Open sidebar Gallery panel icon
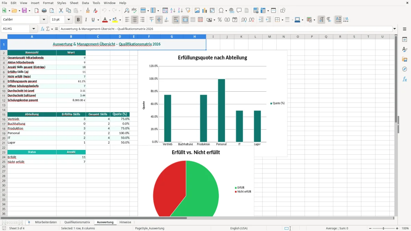411x231 pixels. coord(404,60)
